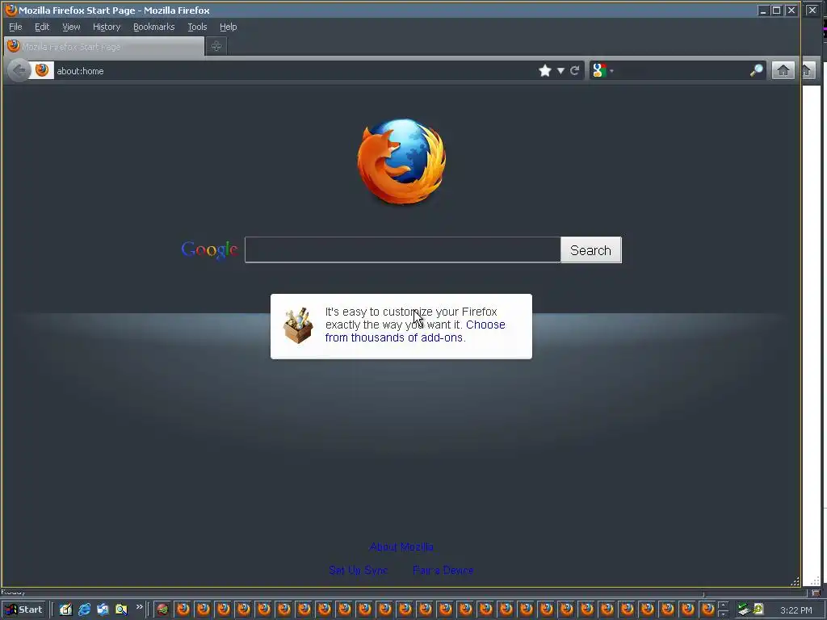Expand quick launch overflow chevron

139,607
